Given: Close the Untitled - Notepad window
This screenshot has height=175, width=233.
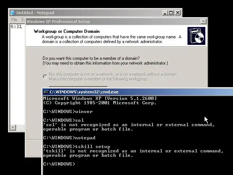Looking at the screenshot, I should 178,13.
